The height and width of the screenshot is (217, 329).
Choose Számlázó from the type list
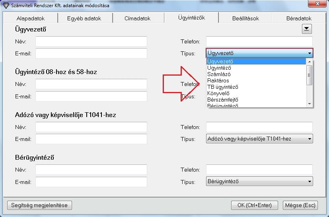(219, 74)
